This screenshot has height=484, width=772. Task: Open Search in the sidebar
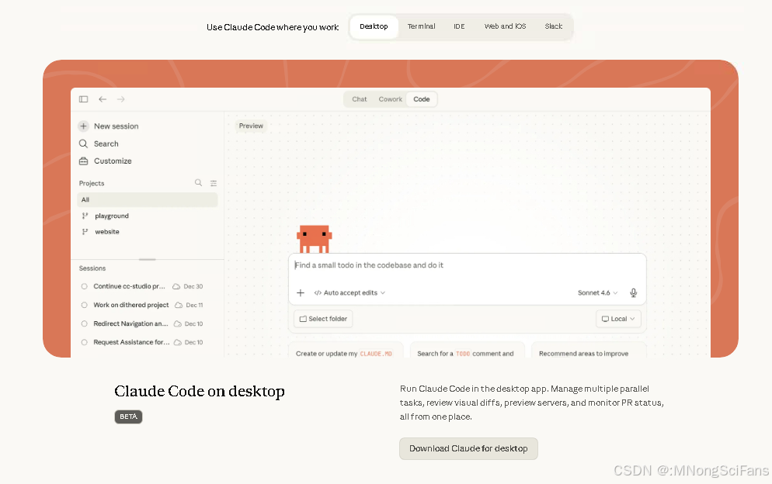tap(106, 143)
